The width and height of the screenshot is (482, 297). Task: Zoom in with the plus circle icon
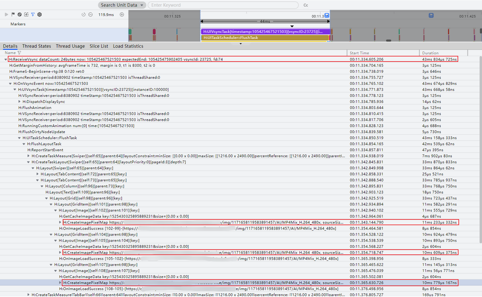(x=122, y=14)
